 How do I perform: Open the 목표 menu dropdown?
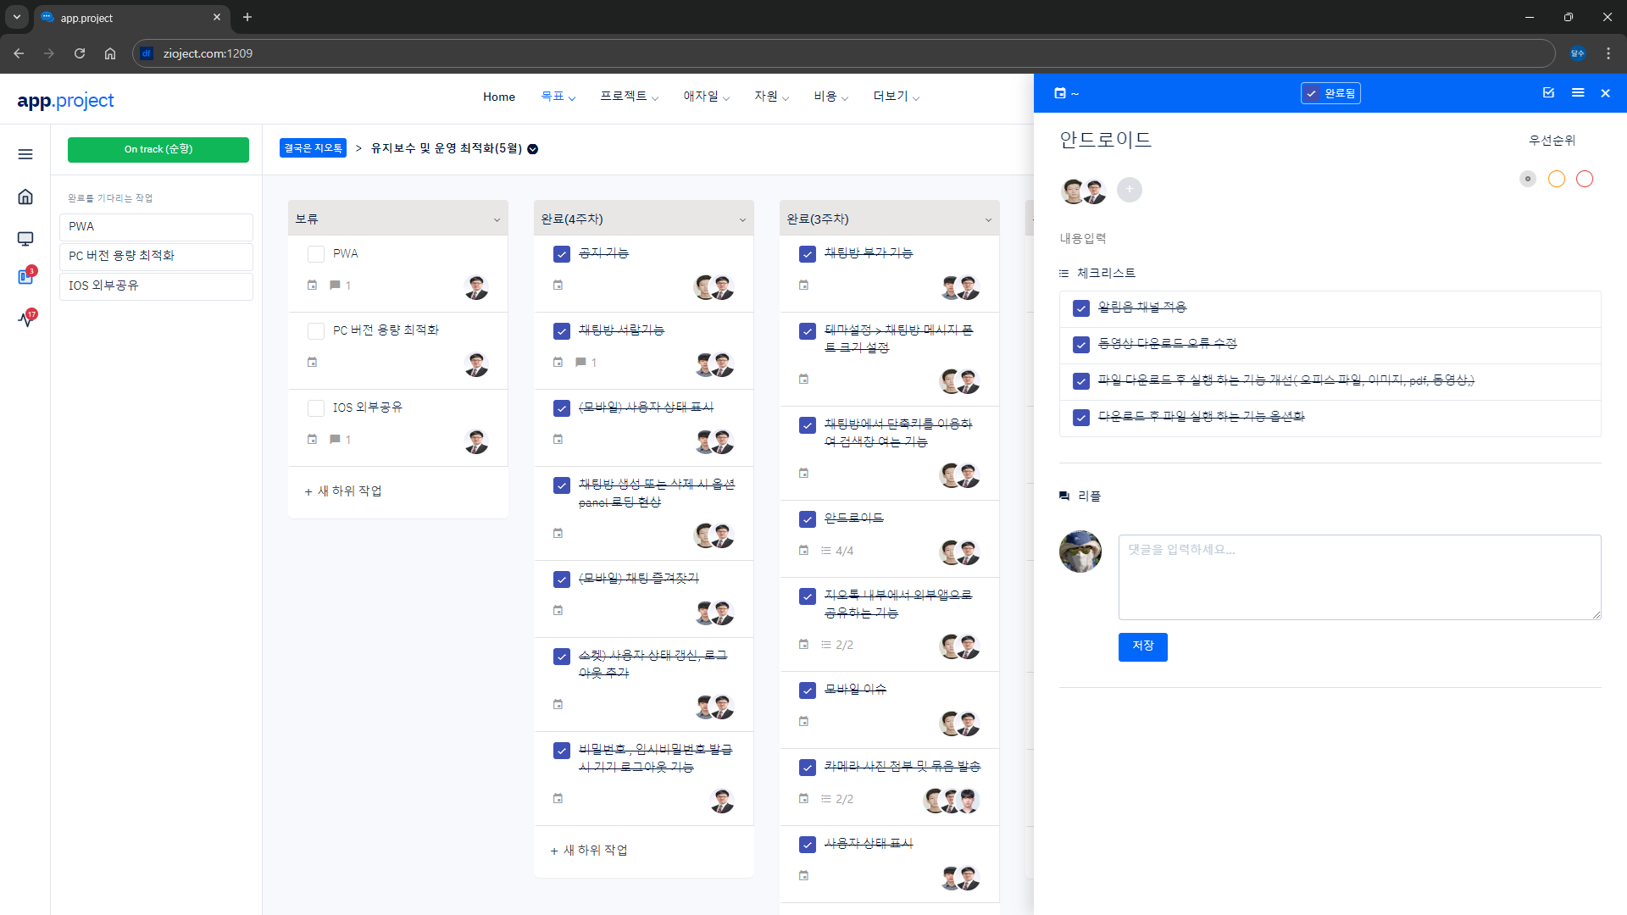[558, 97]
